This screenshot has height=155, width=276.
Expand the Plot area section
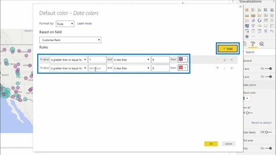click(248, 141)
